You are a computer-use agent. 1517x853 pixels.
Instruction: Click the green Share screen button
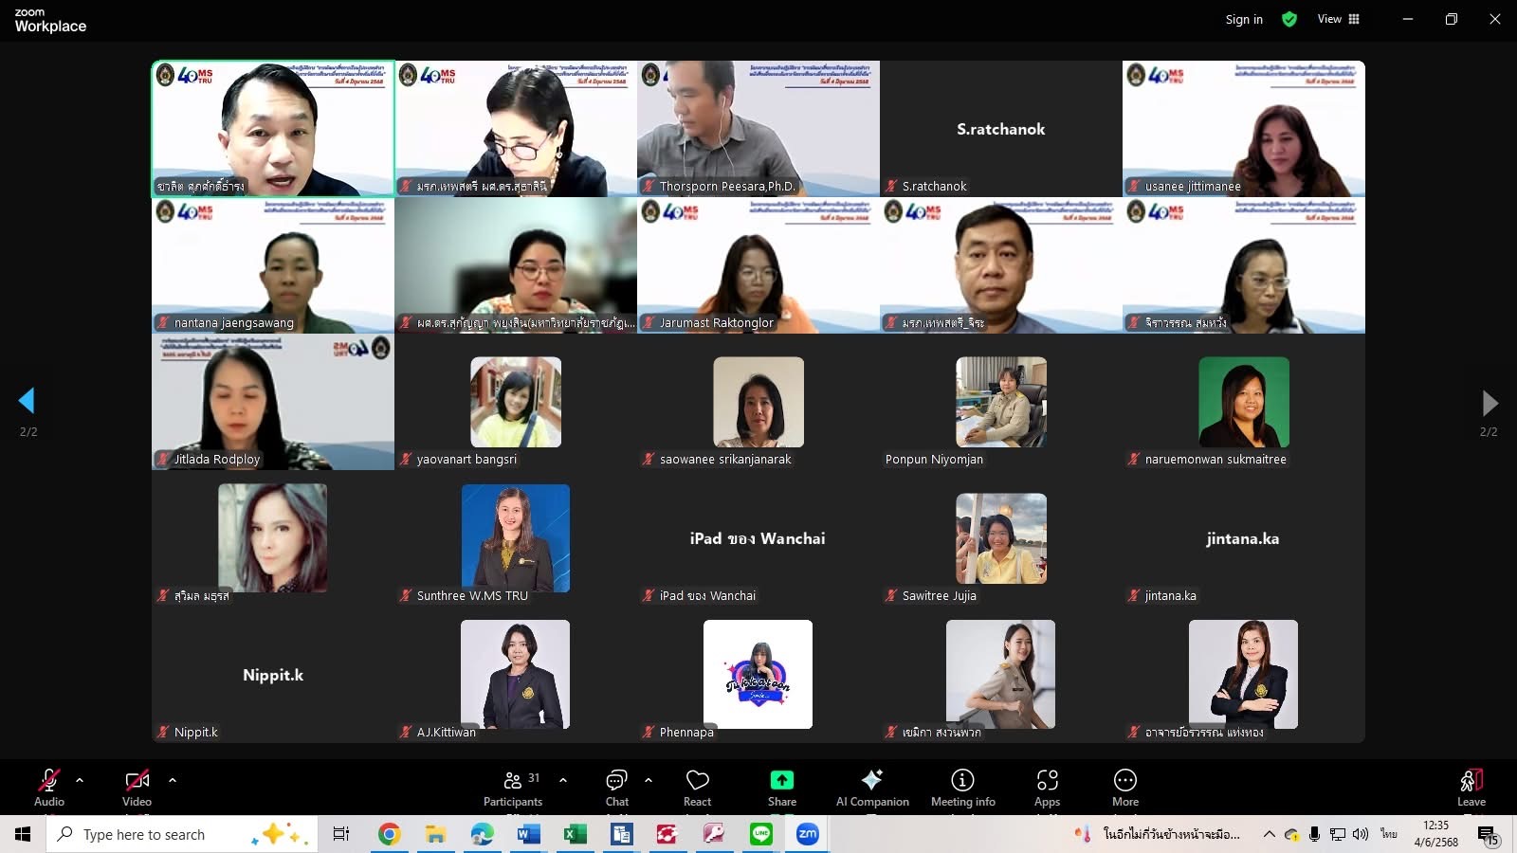(x=781, y=787)
